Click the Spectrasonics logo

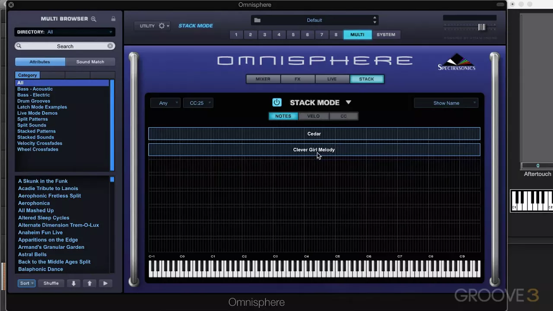[x=456, y=62]
